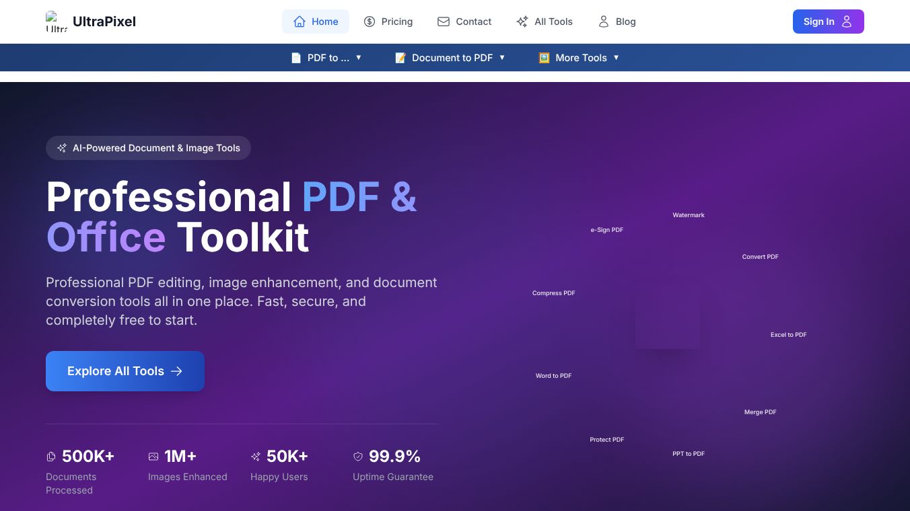Click the user icon in Sign In
The width and height of the screenshot is (910, 511).
847,22
